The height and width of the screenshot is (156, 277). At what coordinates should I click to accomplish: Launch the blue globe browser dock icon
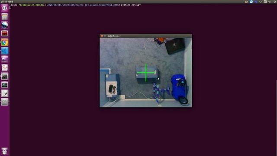pyautogui.click(x=5, y=25)
